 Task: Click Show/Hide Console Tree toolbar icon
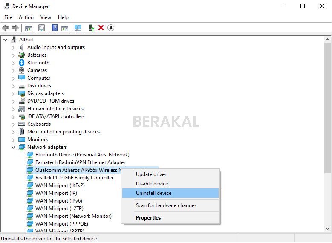(29, 28)
